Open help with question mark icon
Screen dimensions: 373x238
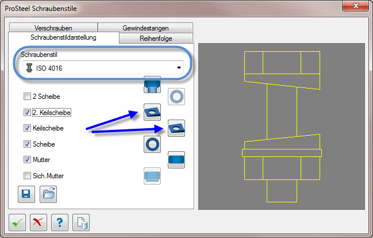tap(60, 222)
